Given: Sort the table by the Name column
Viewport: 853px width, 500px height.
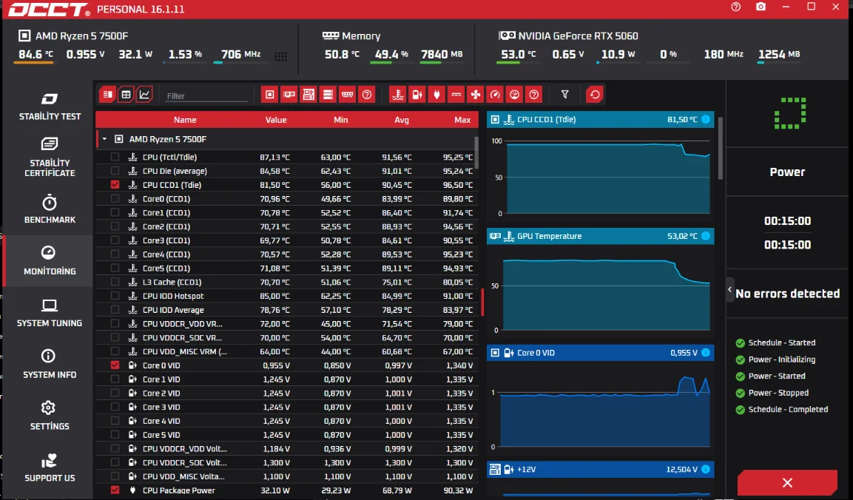Looking at the screenshot, I should click(x=185, y=120).
